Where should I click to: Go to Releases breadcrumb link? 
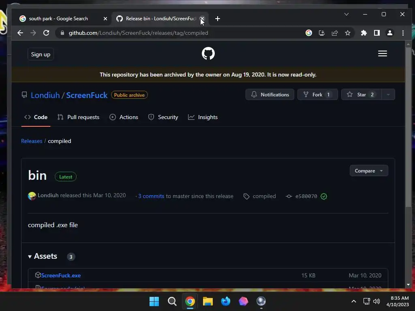(x=32, y=141)
